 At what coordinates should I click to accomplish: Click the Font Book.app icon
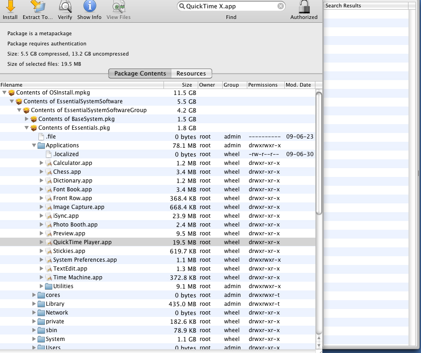[49, 189]
